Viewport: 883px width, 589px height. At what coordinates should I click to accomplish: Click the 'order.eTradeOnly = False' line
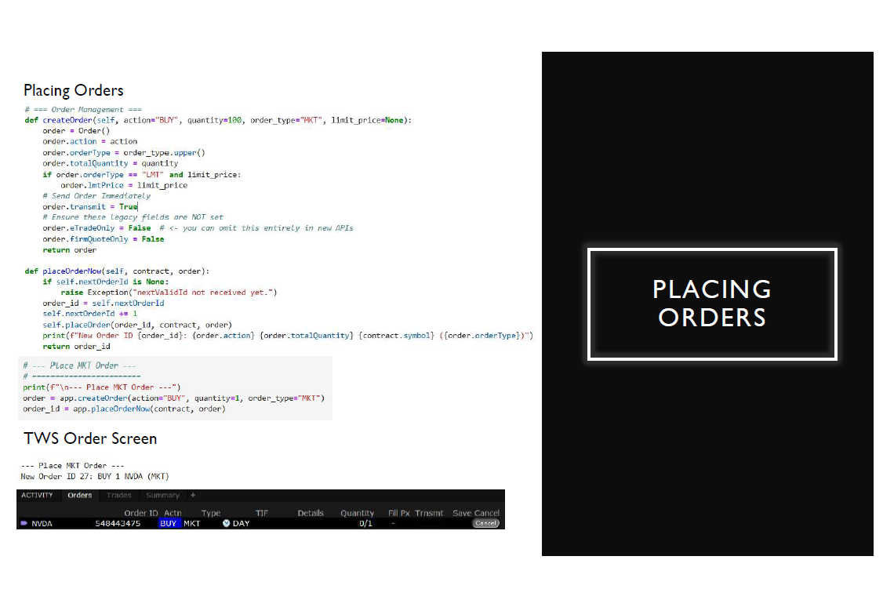point(198,228)
